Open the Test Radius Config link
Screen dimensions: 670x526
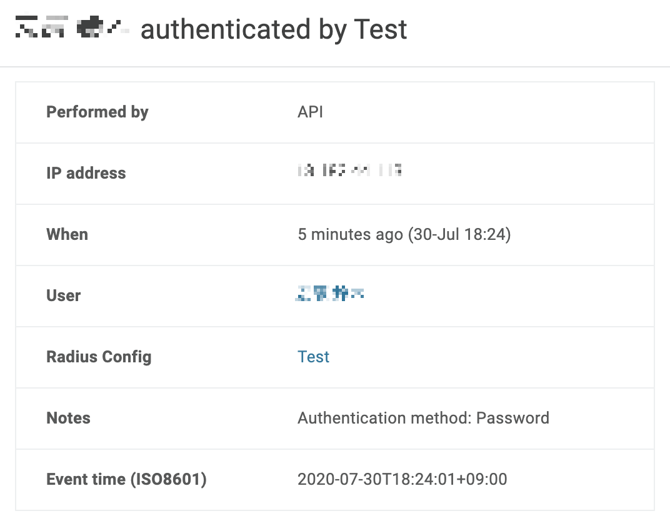pos(313,357)
